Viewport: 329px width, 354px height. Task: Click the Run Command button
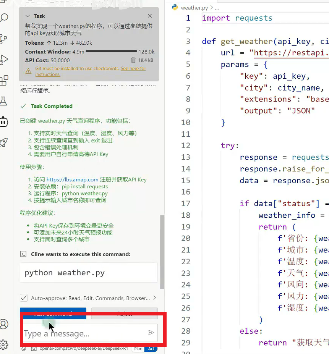53,314
